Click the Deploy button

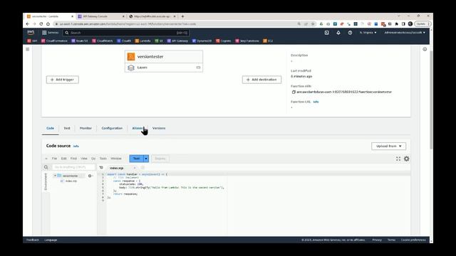click(160, 159)
